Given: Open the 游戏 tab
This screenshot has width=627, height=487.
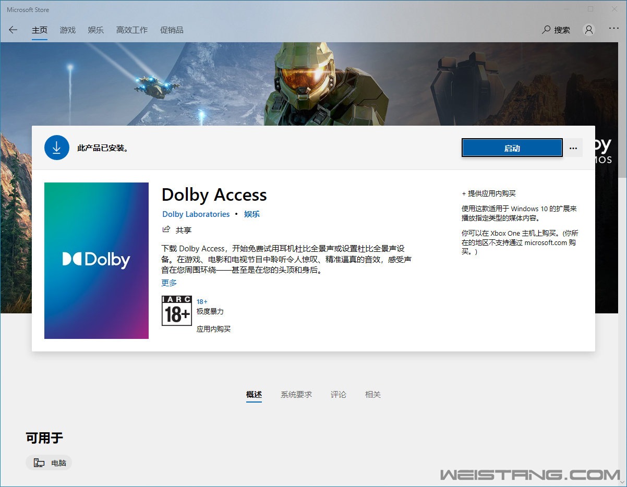Looking at the screenshot, I should pyautogui.click(x=68, y=30).
